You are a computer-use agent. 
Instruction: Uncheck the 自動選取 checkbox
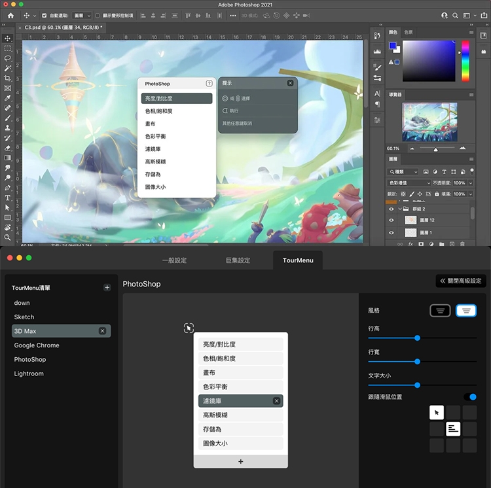(x=45, y=15)
